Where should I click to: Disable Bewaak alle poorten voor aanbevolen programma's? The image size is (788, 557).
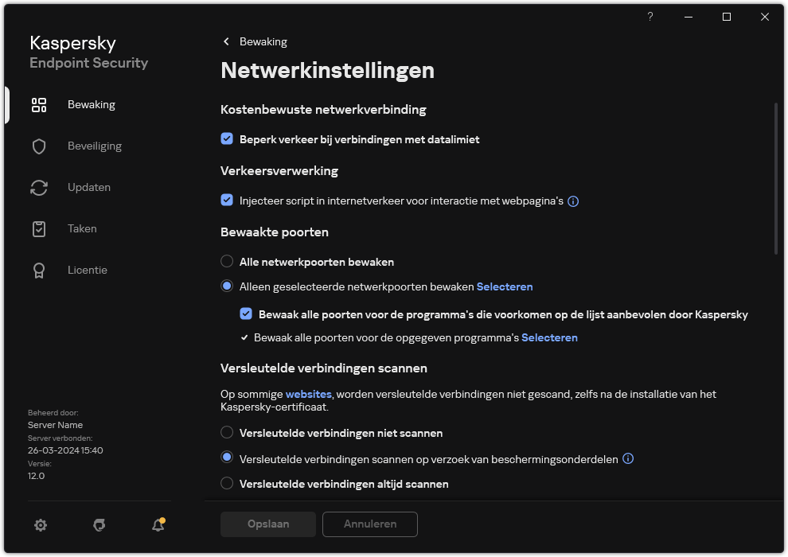pyautogui.click(x=247, y=314)
